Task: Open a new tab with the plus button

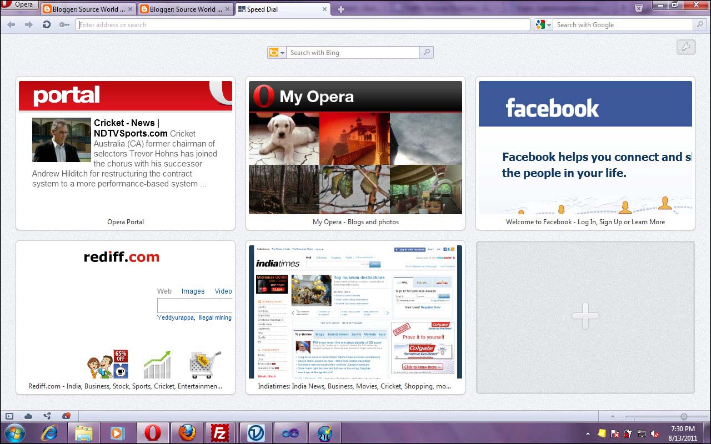Action: click(341, 9)
